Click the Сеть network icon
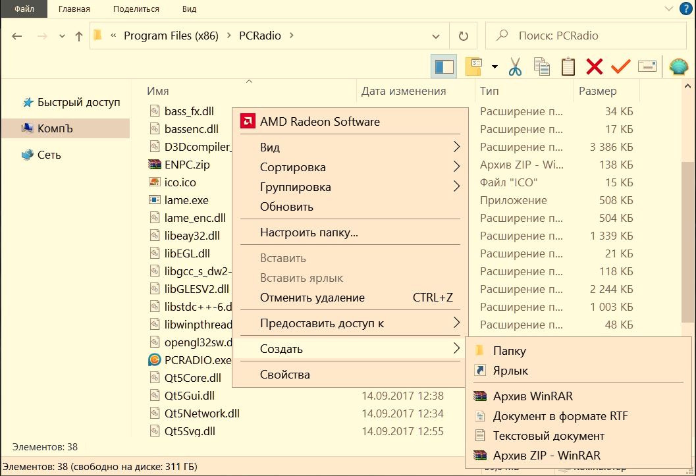This screenshot has width=696, height=476. click(28, 155)
